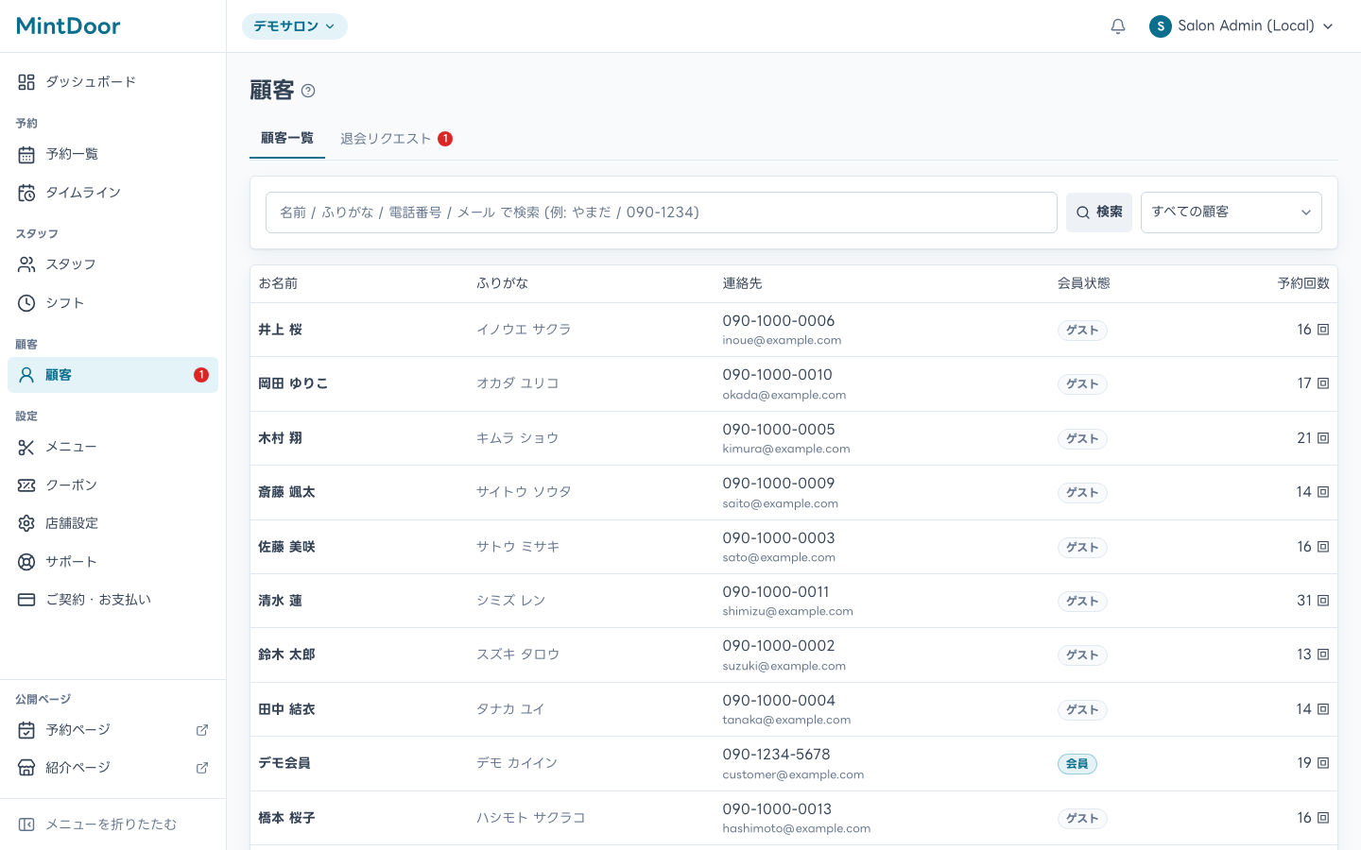Screen dimensions: 1361x850
Task: Open the help icon next to 顧客 heading
Action: (x=308, y=91)
